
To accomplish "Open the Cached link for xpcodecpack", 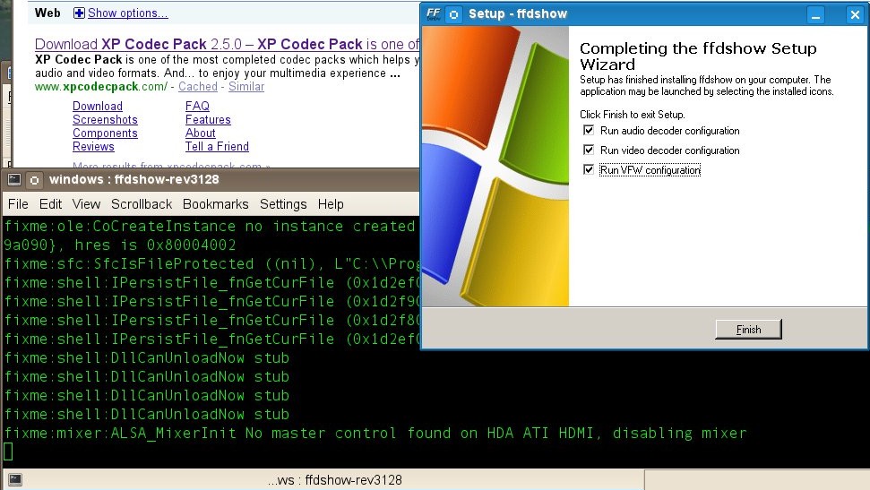I will (197, 87).
